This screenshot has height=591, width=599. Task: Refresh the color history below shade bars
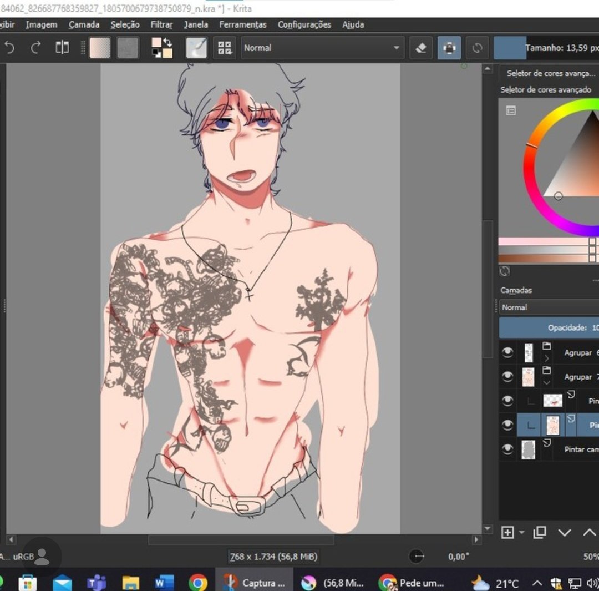tap(505, 271)
